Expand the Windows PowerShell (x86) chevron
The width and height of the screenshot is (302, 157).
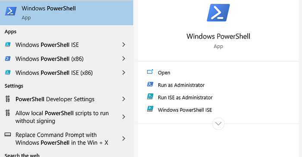(124, 58)
